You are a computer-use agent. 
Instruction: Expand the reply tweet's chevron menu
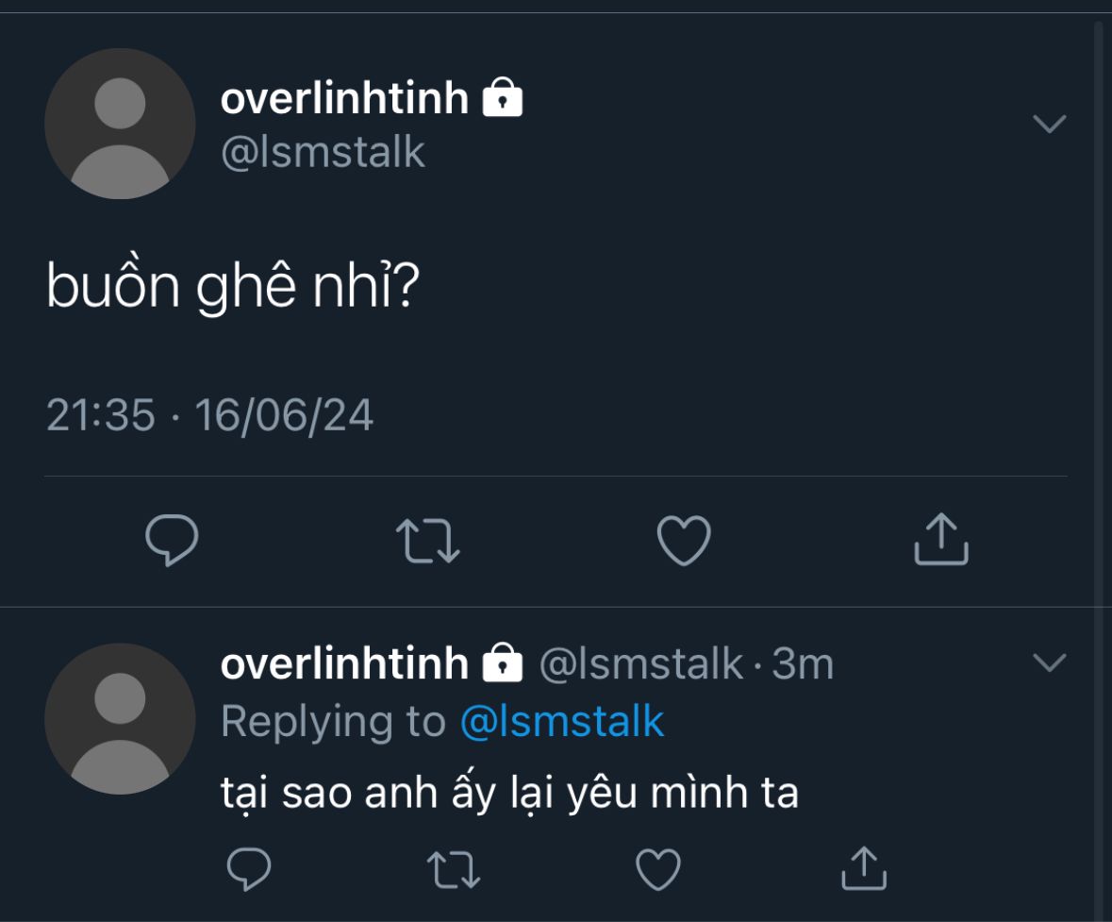click(x=1049, y=663)
